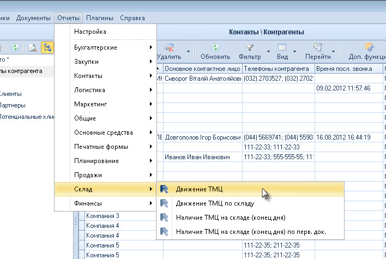Viewport: 386px width, 259px height.
Task: Click the Перейти icon
Action: pyautogui.click(x=318, y=47)
